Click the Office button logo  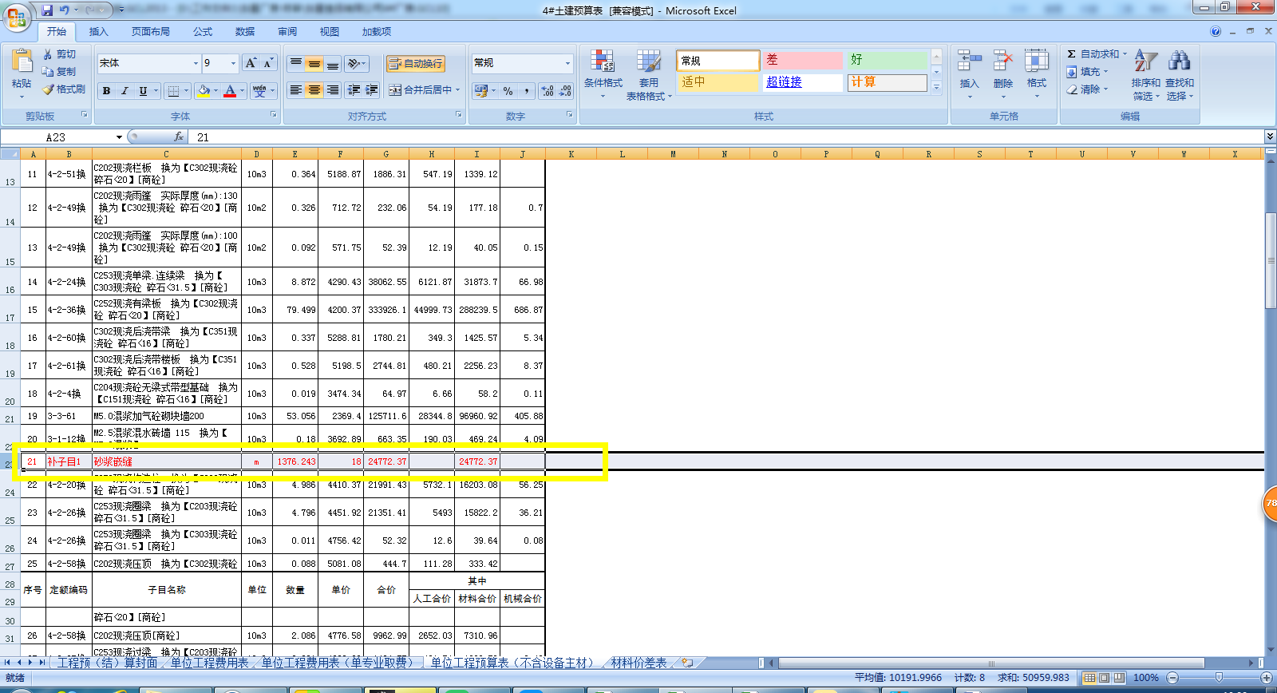coord(17,16)
